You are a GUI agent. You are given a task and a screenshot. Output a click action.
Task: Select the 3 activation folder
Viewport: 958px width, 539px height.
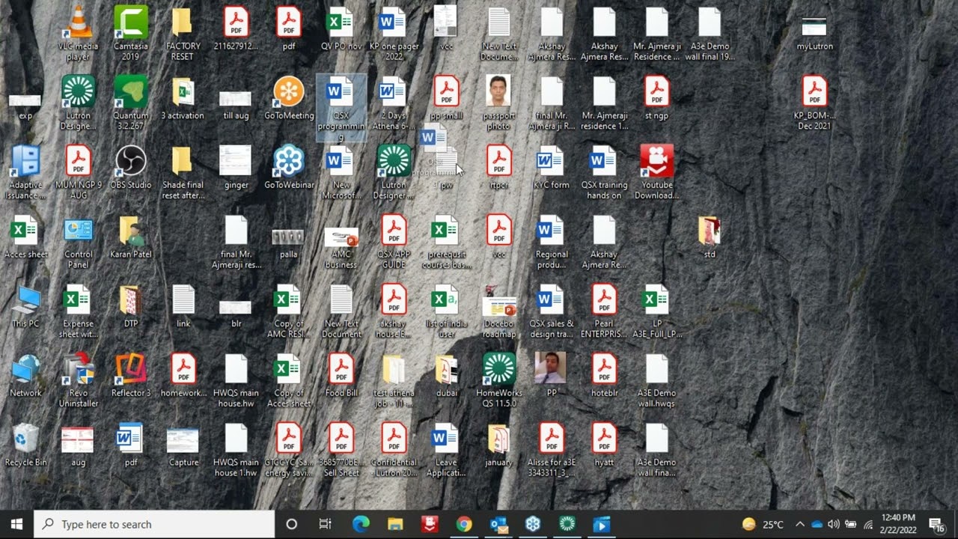click(x=183, y=98)
